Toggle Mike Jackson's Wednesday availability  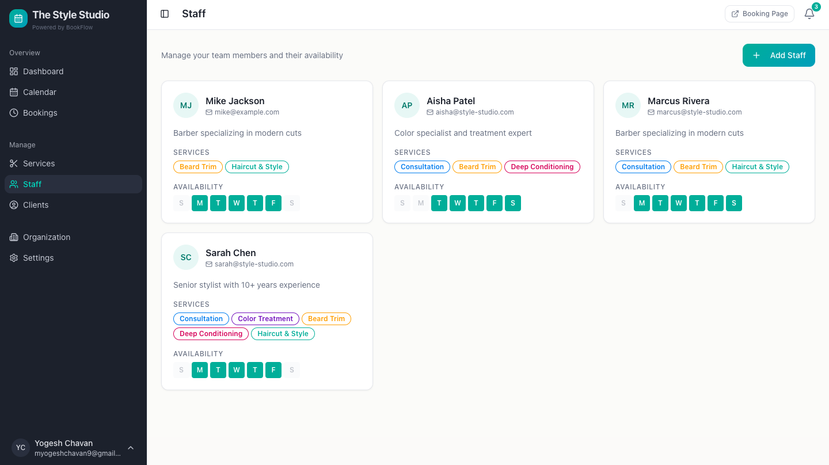[x=237, y=203]
